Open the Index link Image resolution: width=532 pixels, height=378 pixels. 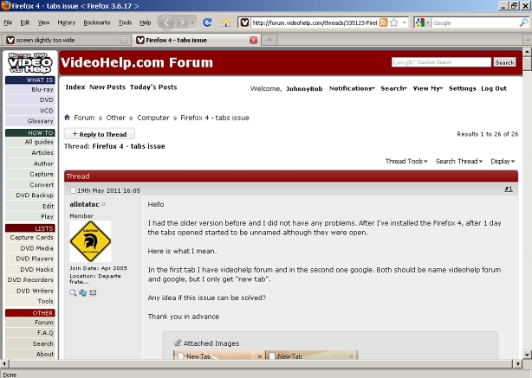pyautogui.click(x=75, y=87)
